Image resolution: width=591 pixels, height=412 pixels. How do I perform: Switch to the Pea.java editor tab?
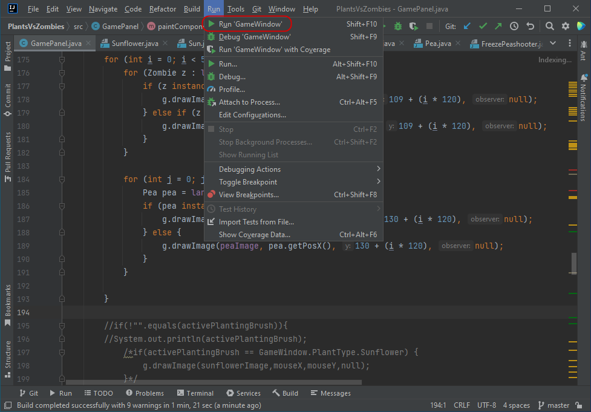(437, 44)
